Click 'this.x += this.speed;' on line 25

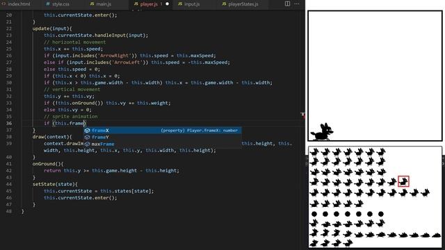[73, 49]
